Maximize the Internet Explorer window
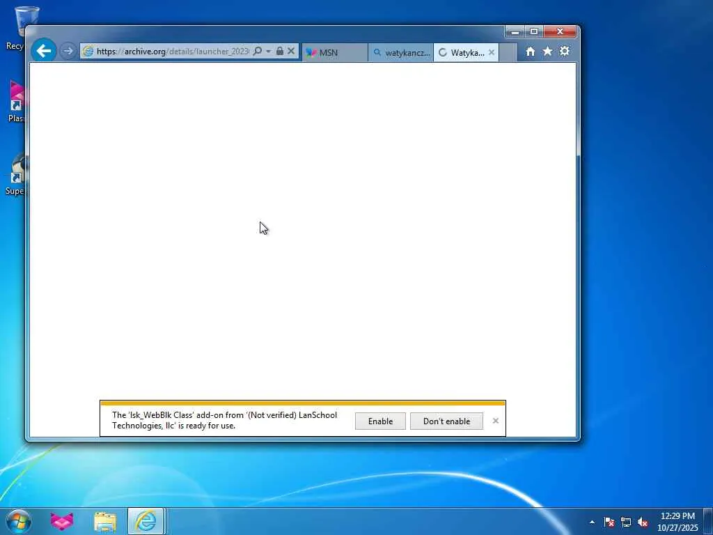 coord(534,32)
